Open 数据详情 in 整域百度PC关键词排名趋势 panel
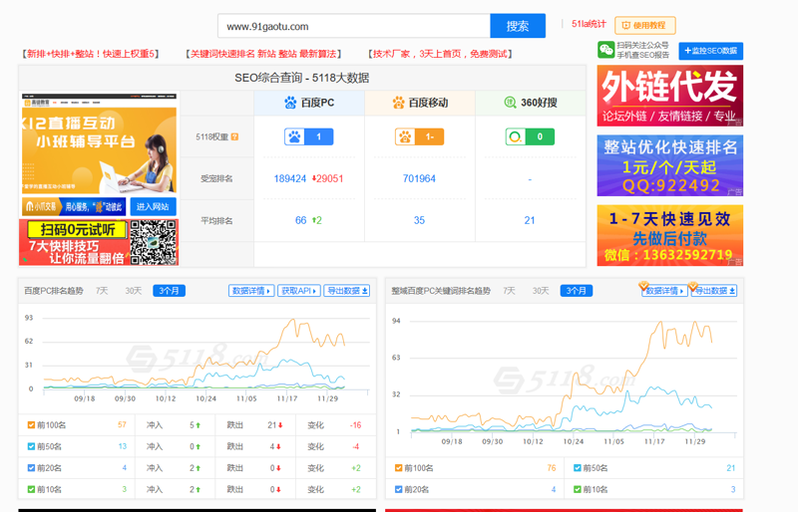This screenshot has width=798, height=512. pos(664,291)
